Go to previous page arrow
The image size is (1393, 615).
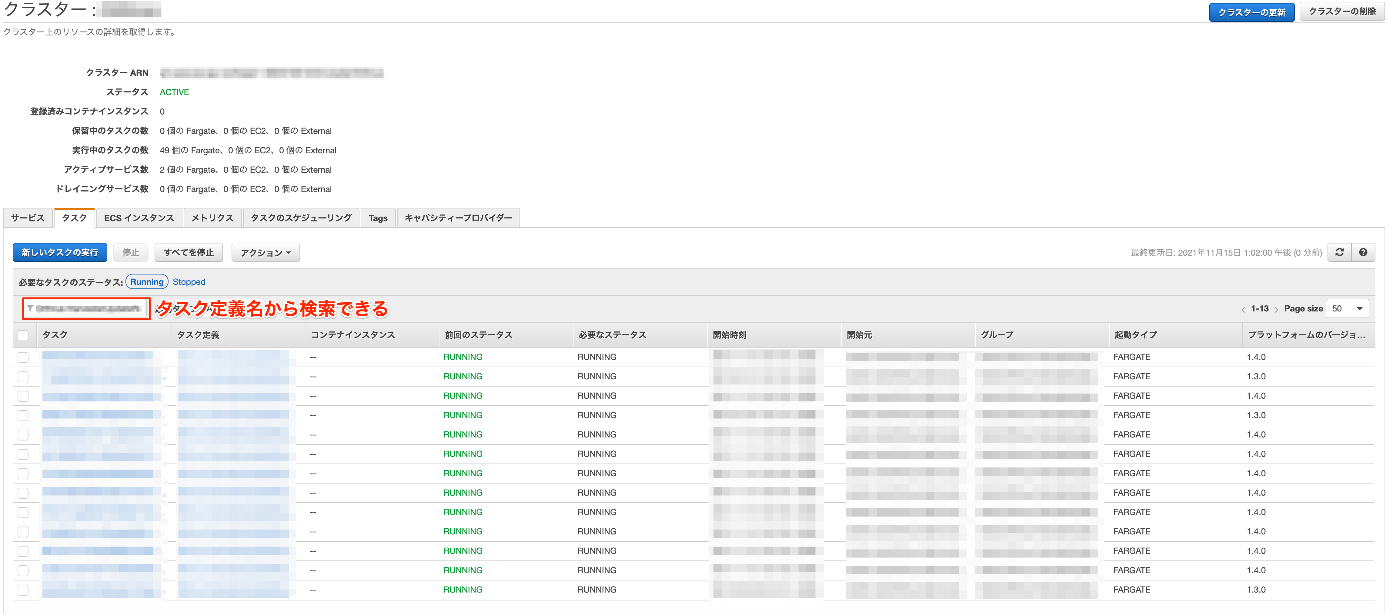coord(1243,309)
